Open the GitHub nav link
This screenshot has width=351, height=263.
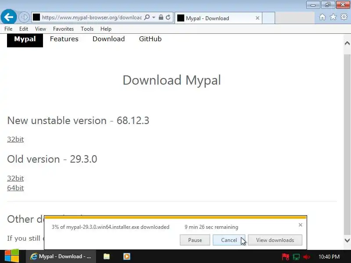click(150, 39)
